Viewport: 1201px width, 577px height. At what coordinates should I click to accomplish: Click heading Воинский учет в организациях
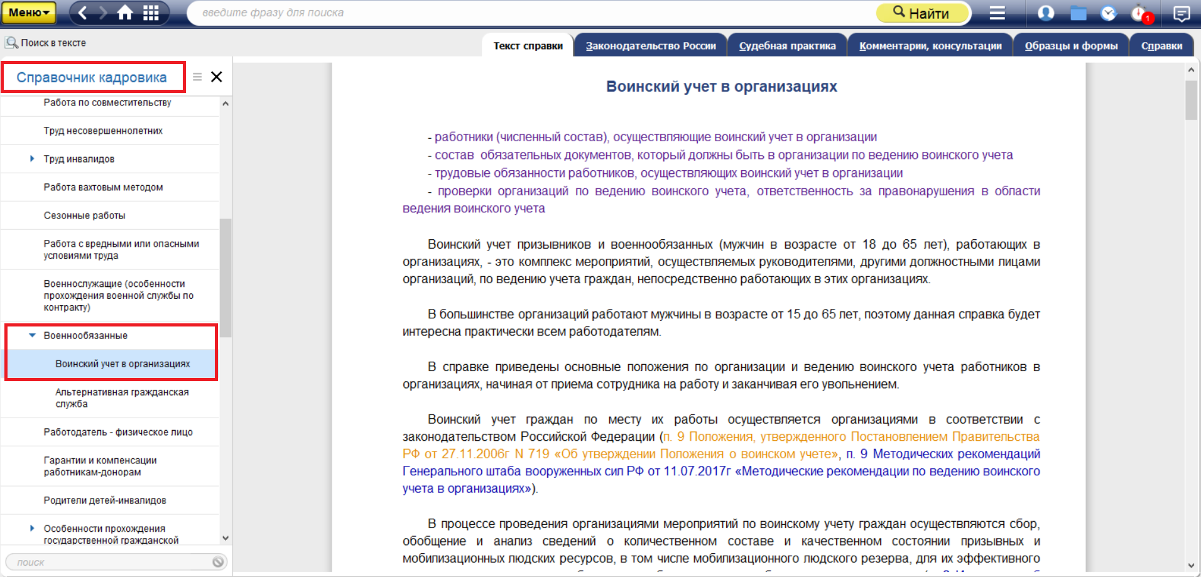(x=721, y=87)
